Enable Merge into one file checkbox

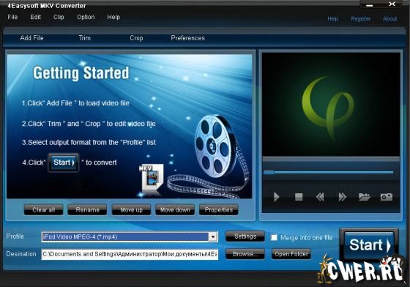(274, 237)
